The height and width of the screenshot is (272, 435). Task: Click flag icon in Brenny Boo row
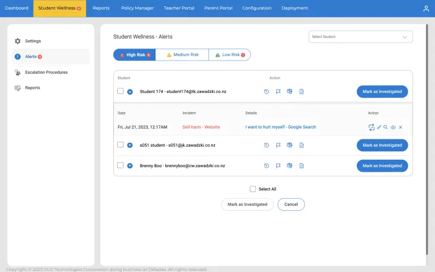(278, 165)
